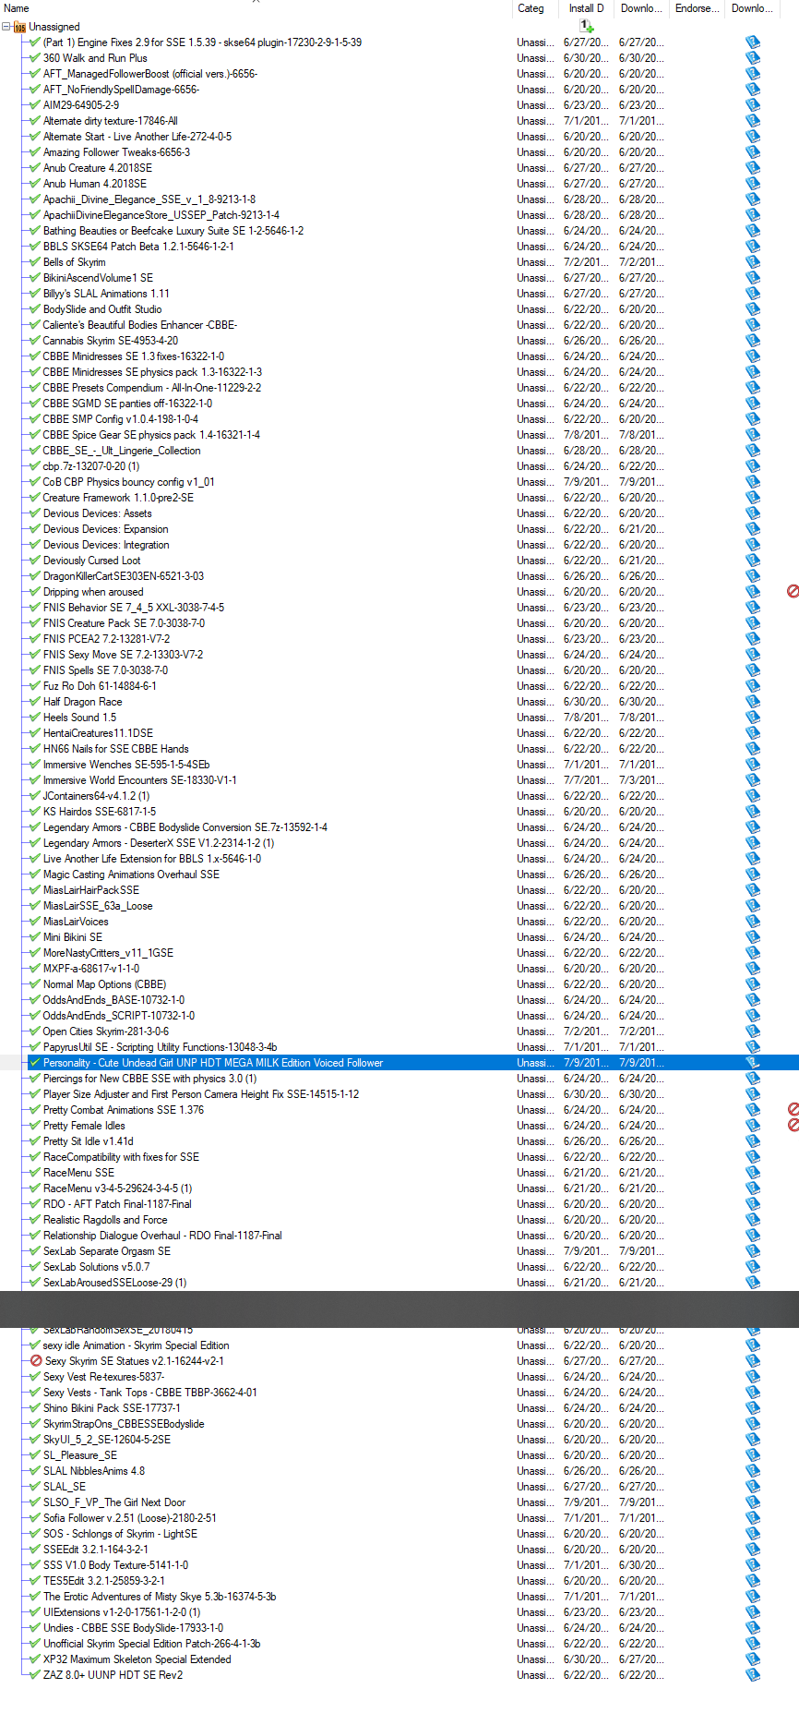Image resolution: width=799 pixels, height=1713 pixels.
Task: Select the Personality - Cute Undead Girl follower mod
Action: pyautogui.click(x=212, y=1063)
